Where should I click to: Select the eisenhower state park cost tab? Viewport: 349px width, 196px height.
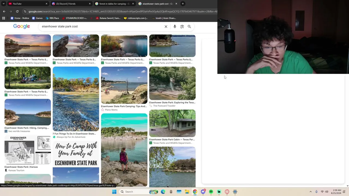click(158, 4)
